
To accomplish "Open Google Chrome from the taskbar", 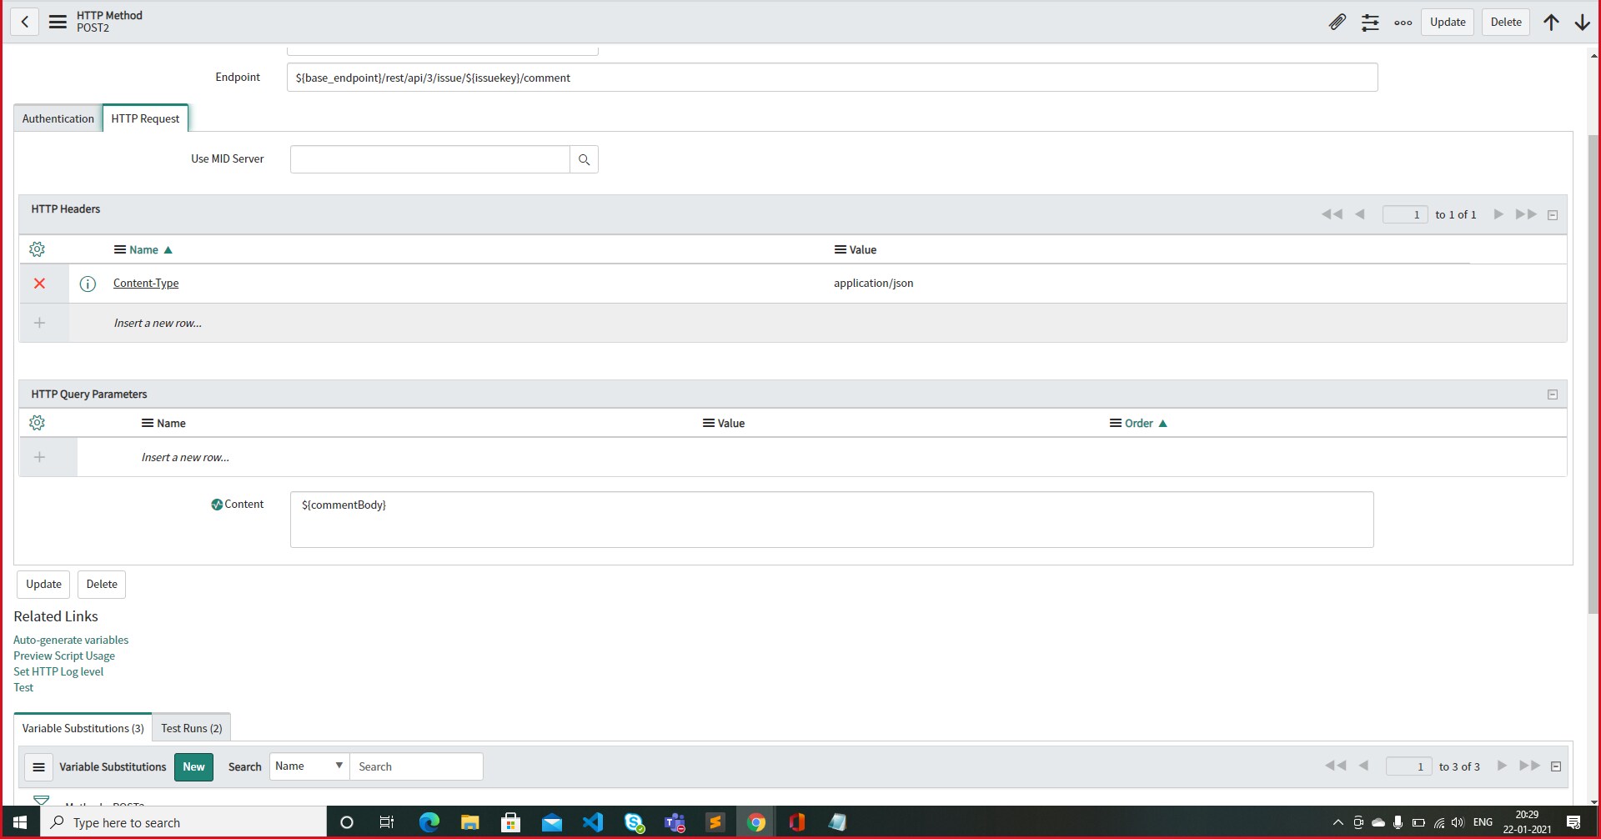I will [756, 822].
